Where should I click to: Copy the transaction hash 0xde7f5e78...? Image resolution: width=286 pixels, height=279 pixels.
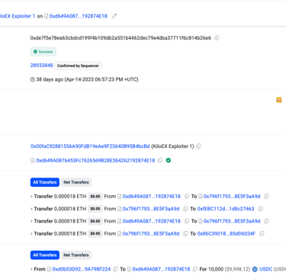217,38
